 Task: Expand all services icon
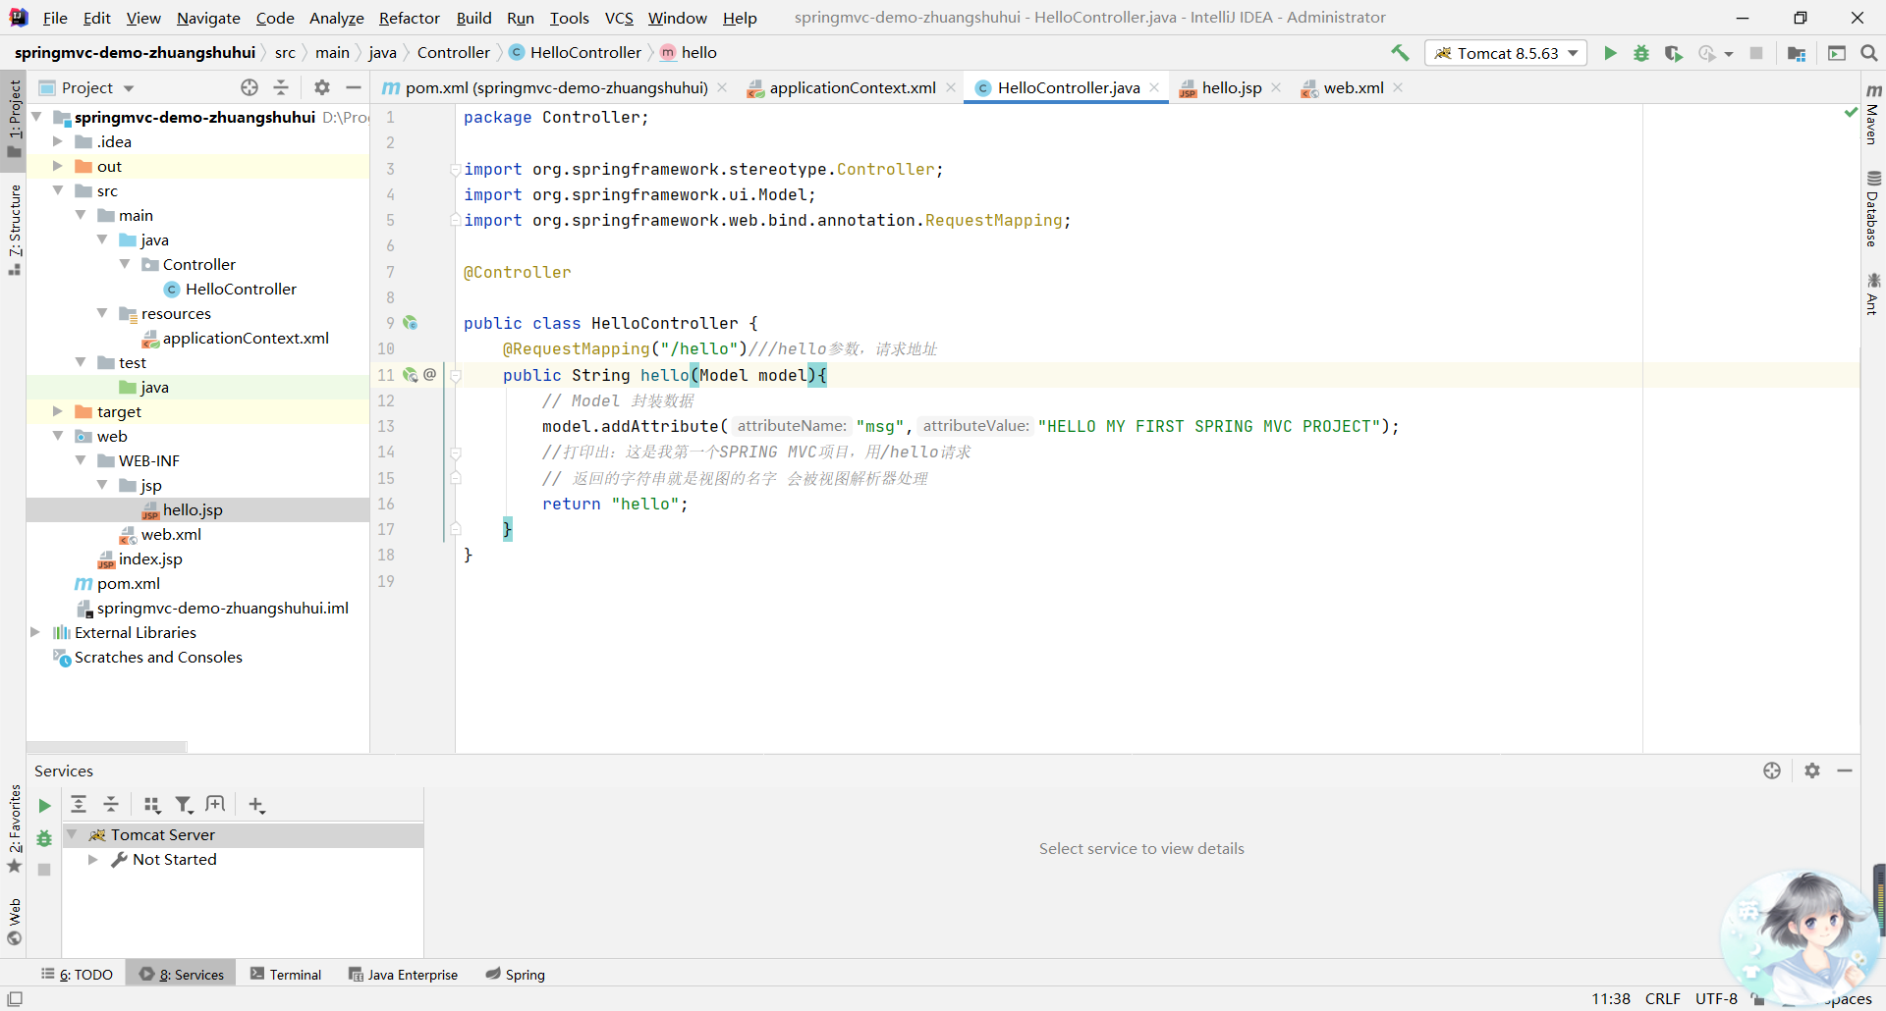click(x=79, y=805)
